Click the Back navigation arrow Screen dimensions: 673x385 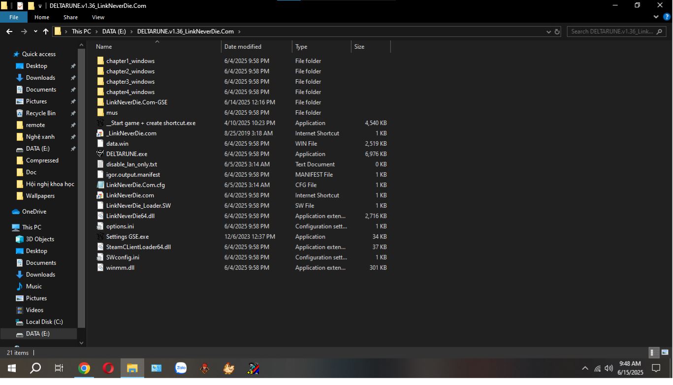coord(9,31)
